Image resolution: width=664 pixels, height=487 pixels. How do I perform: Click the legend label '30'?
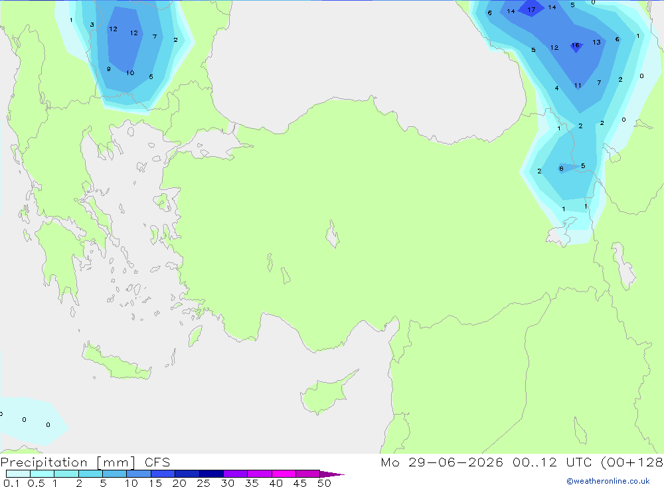click(227, 483)
